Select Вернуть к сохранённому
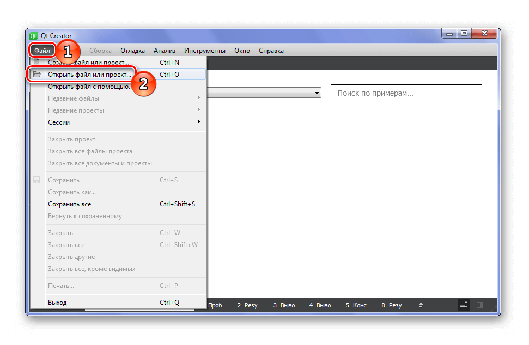Screen dimensions: 529x345 [x=118, y=216]
